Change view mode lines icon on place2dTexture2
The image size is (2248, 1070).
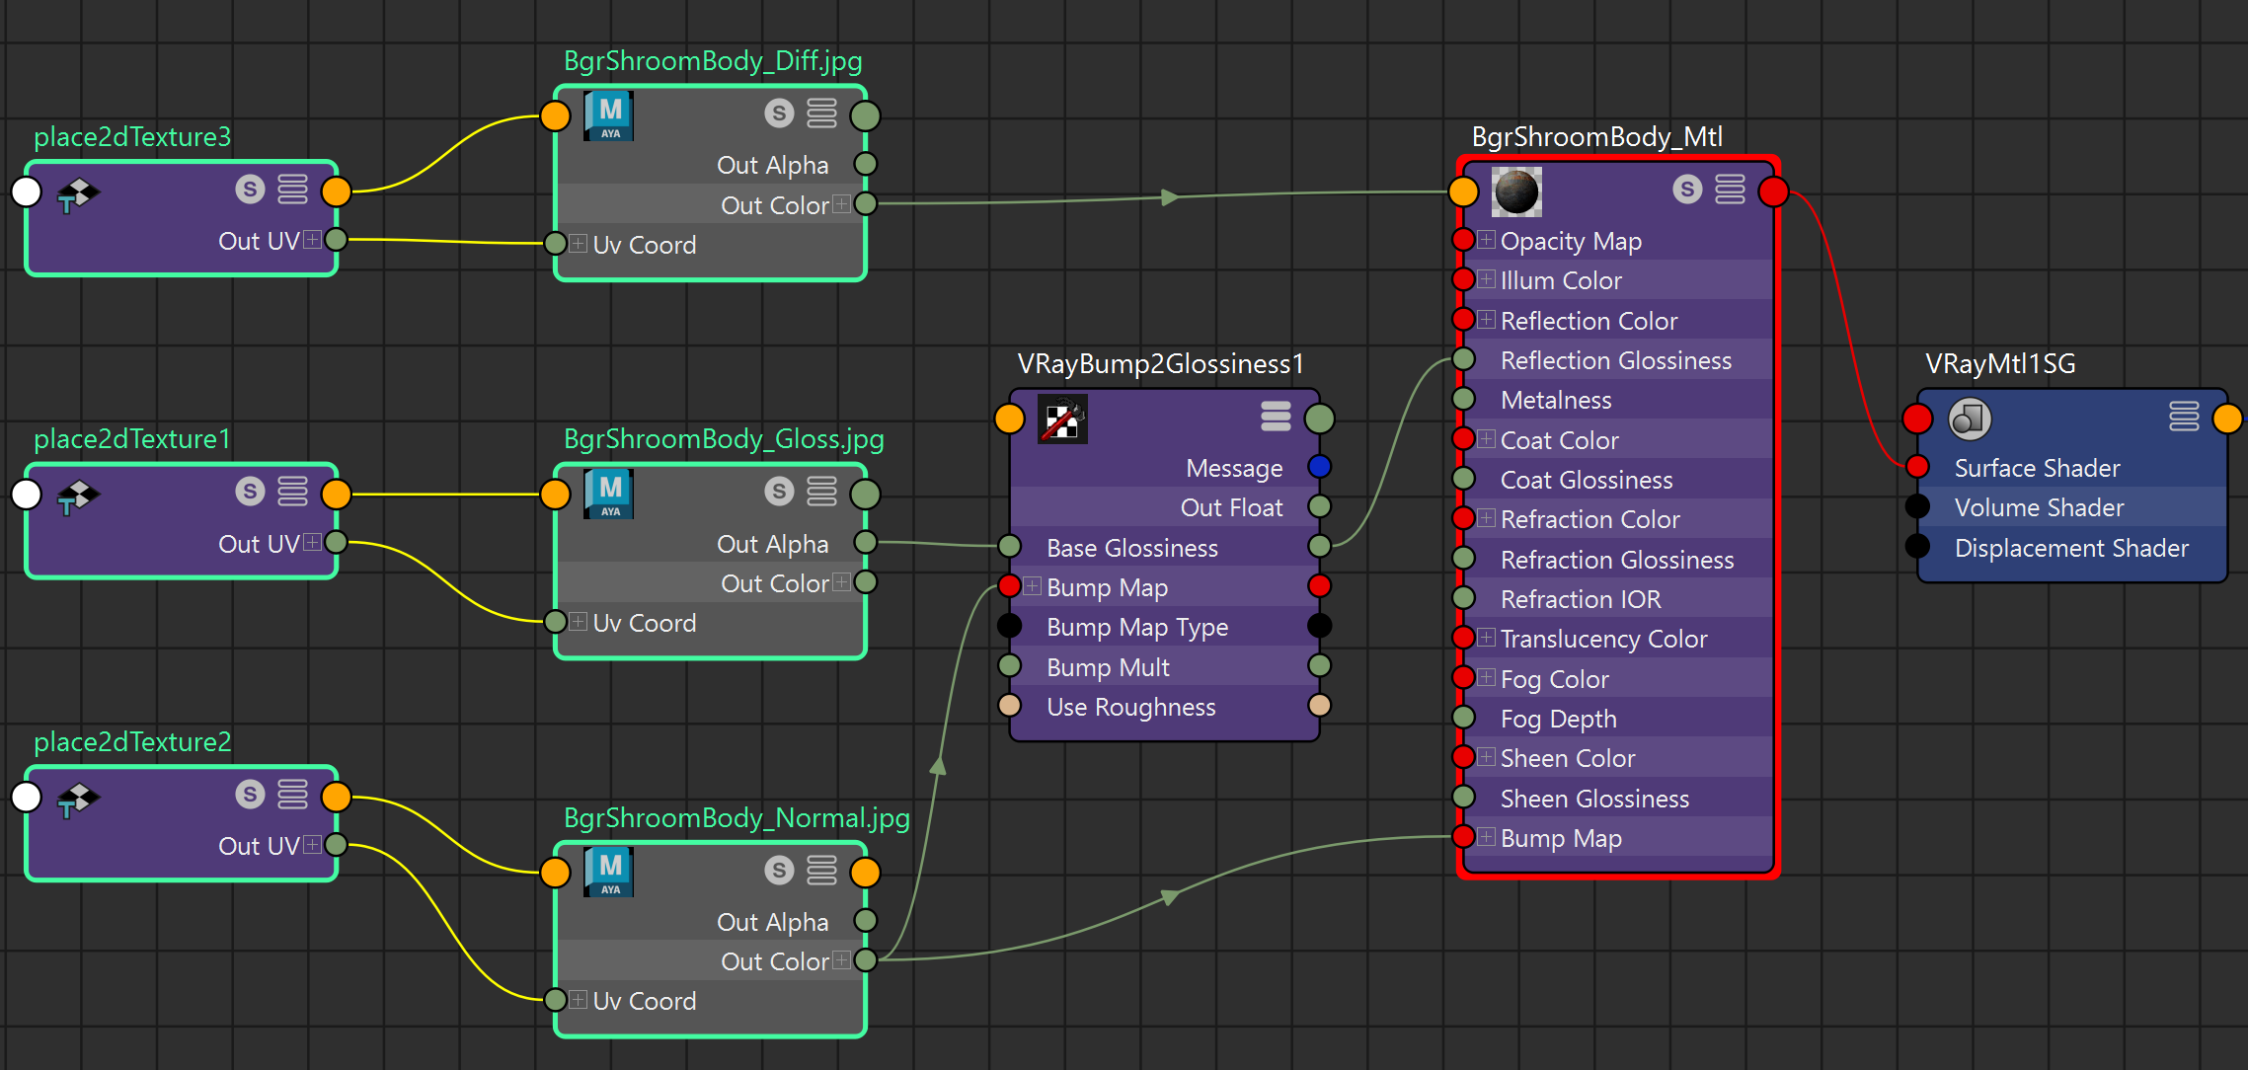(292, 795)
